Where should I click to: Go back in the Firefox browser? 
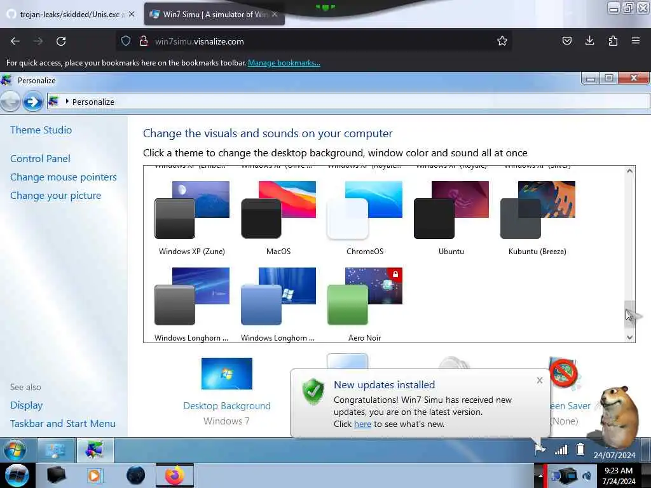coord(15,41)
